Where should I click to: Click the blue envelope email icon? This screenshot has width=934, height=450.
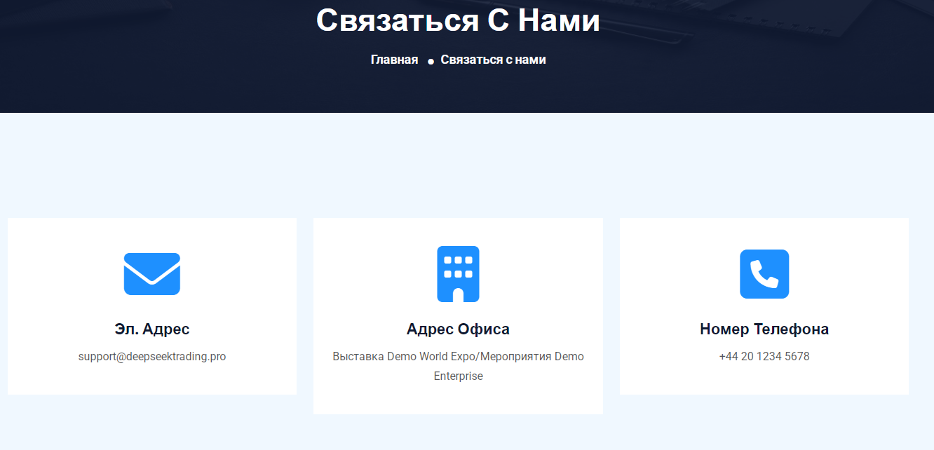(x=152, y=274)
